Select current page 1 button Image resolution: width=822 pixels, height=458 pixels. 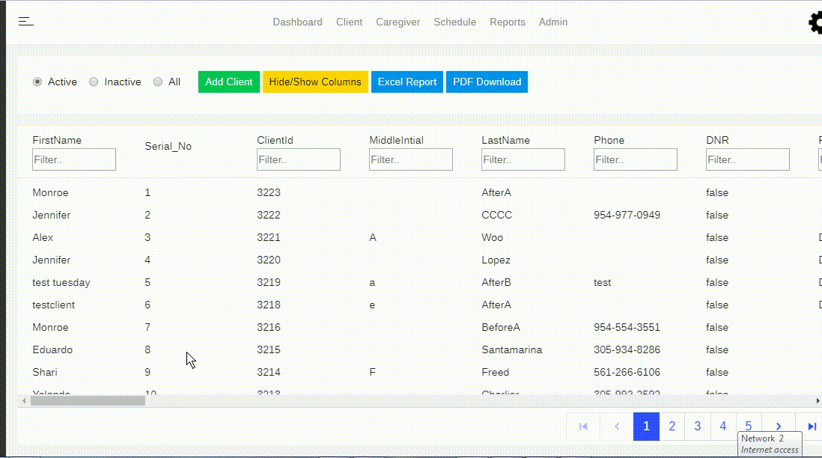[646, 427]
